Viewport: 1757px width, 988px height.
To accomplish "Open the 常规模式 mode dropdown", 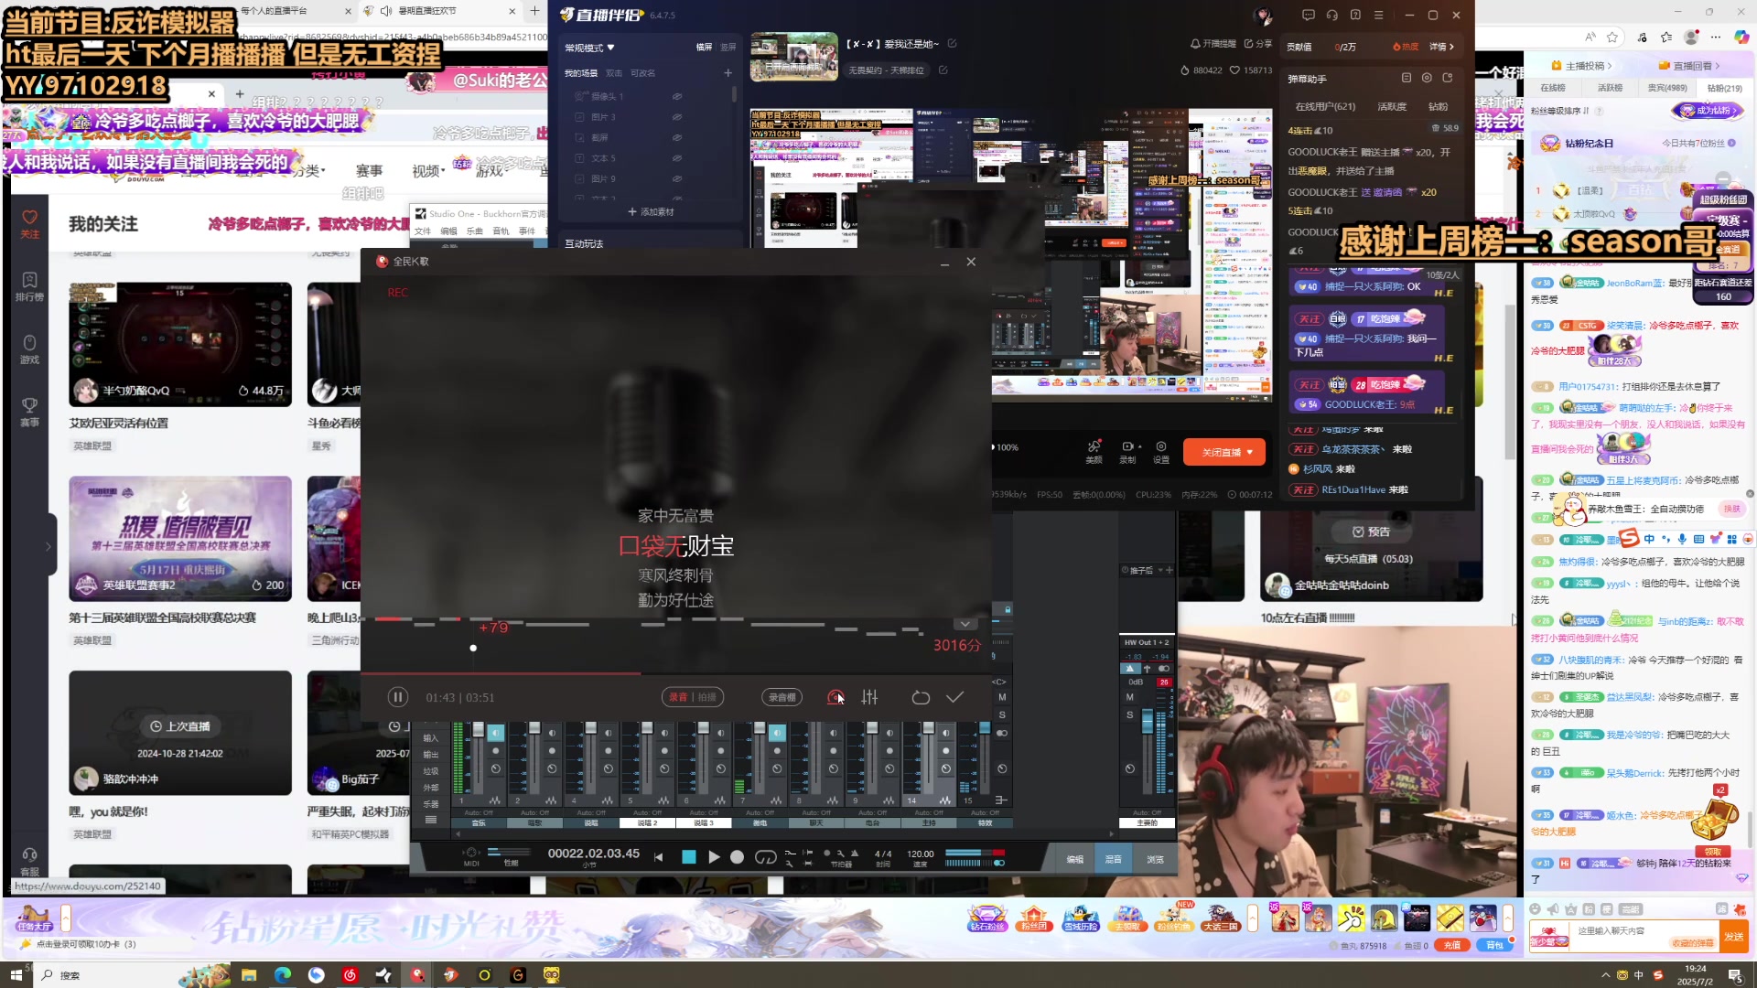I will 589,48.
